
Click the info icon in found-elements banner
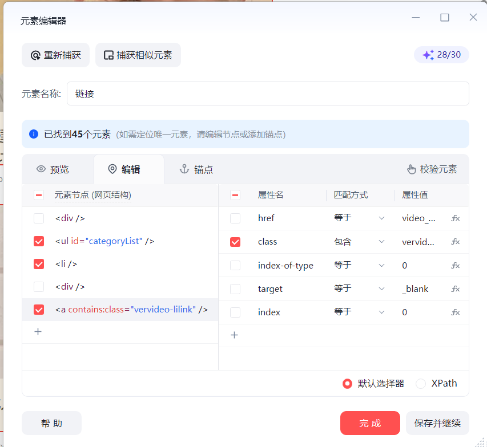(34, 134)
